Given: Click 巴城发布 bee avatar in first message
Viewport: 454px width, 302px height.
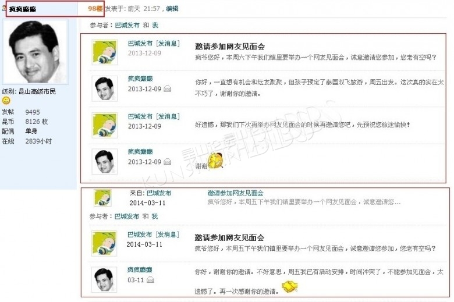Looking at the screenshot, I should [105, 52].
